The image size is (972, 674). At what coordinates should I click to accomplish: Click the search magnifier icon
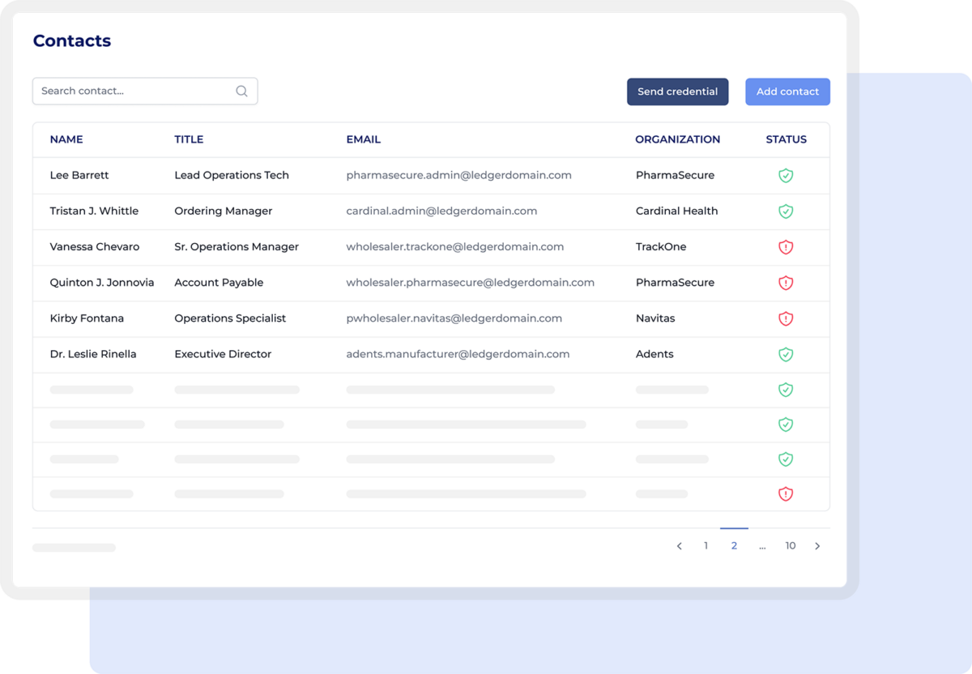(241, 92)
